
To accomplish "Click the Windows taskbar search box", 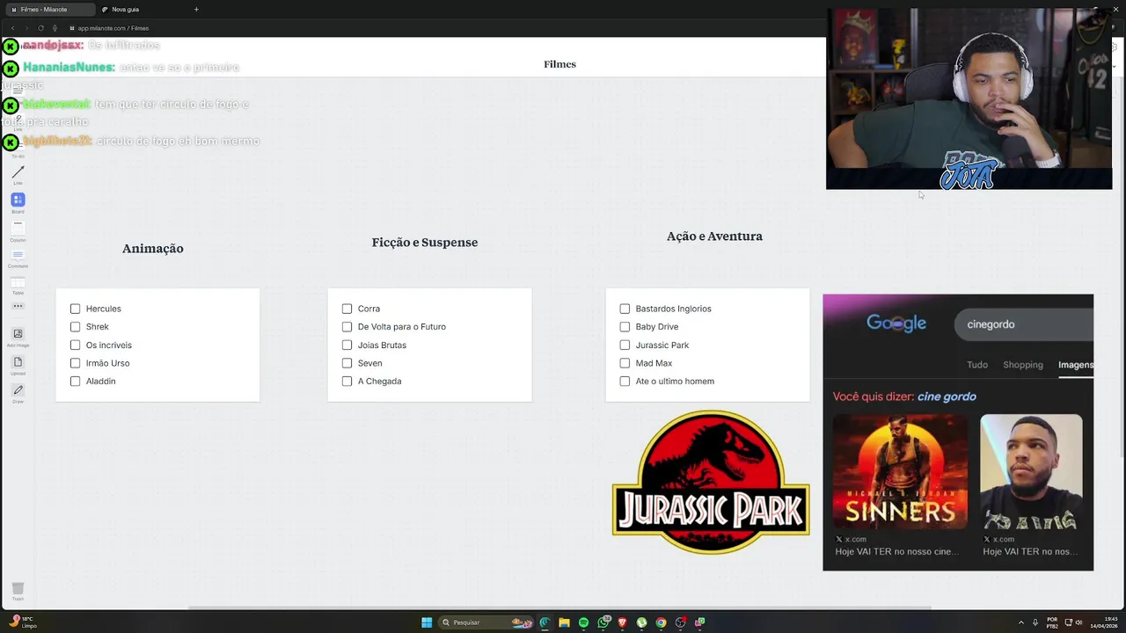I will click(x=486, y=622).
